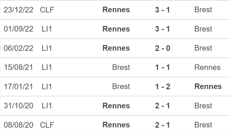Open the 23/12/22 Rennes vs Brest match

coord(115,10)
